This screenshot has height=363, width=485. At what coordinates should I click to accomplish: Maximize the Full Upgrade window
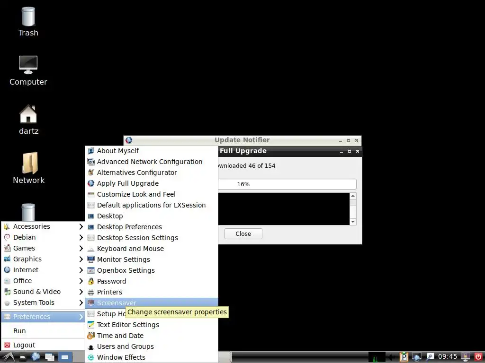pyautogui.click(x=350, y=151)
